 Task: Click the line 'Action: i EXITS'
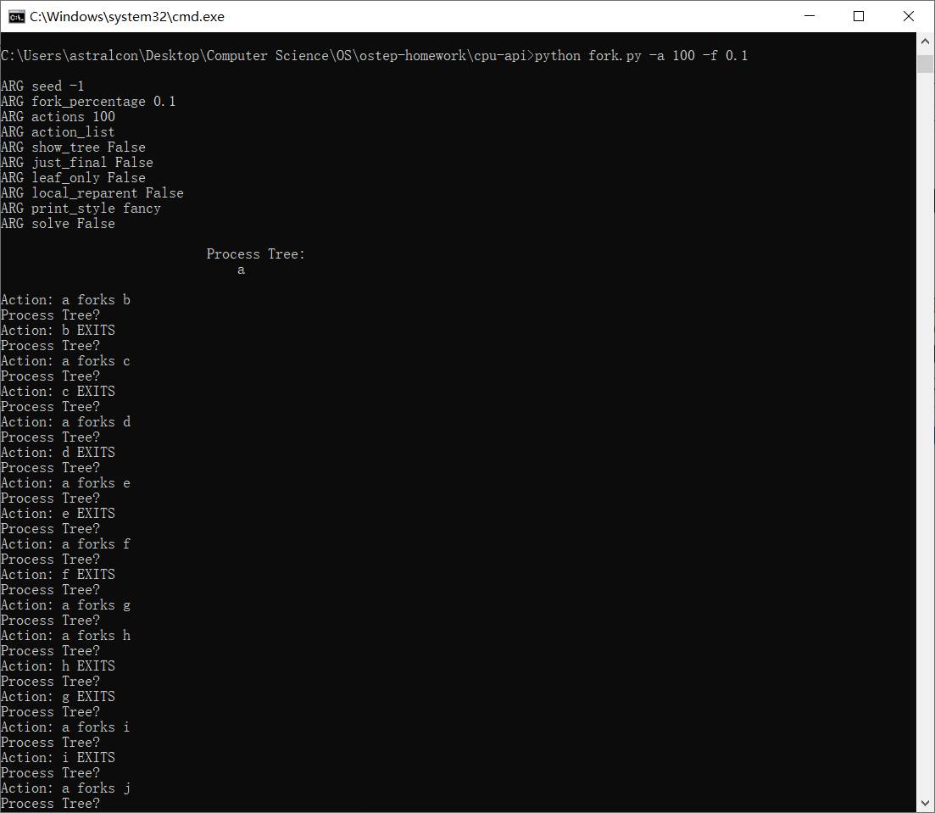58,758
